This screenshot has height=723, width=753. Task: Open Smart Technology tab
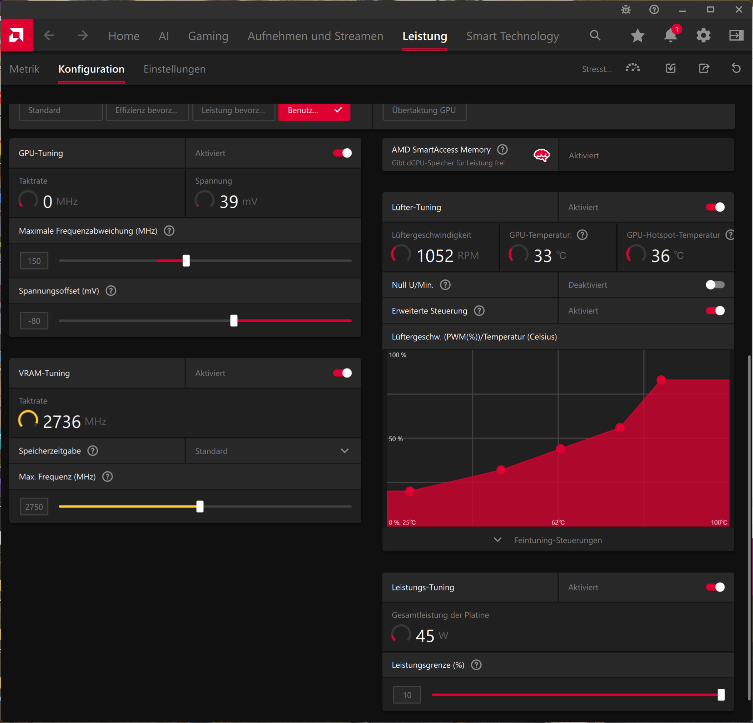coord(512,36)
